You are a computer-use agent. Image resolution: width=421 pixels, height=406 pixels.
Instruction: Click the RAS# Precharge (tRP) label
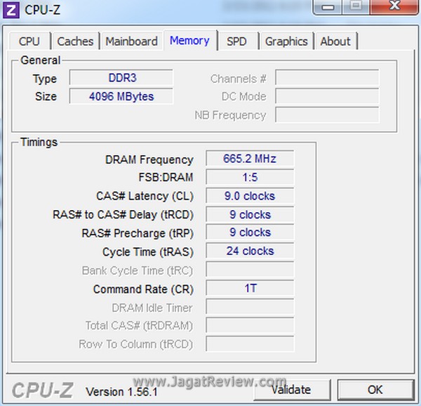(x=138, y=233)
